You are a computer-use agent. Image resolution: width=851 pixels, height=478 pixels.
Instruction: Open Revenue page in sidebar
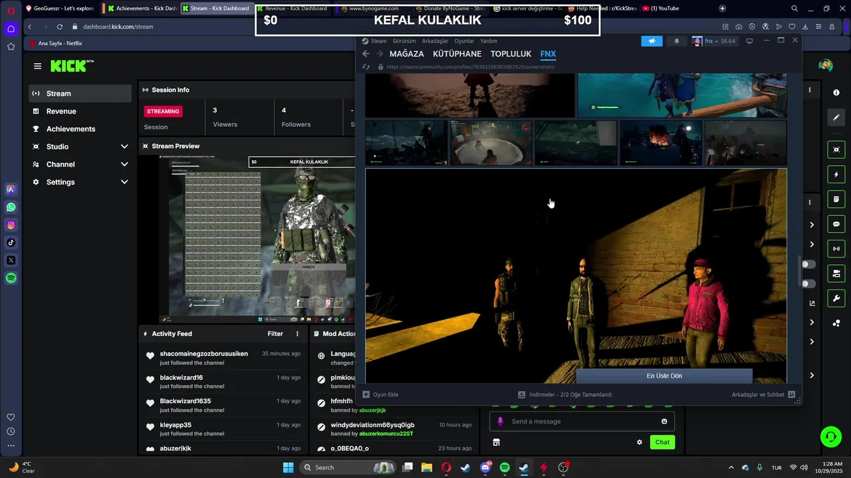[80, 112]
